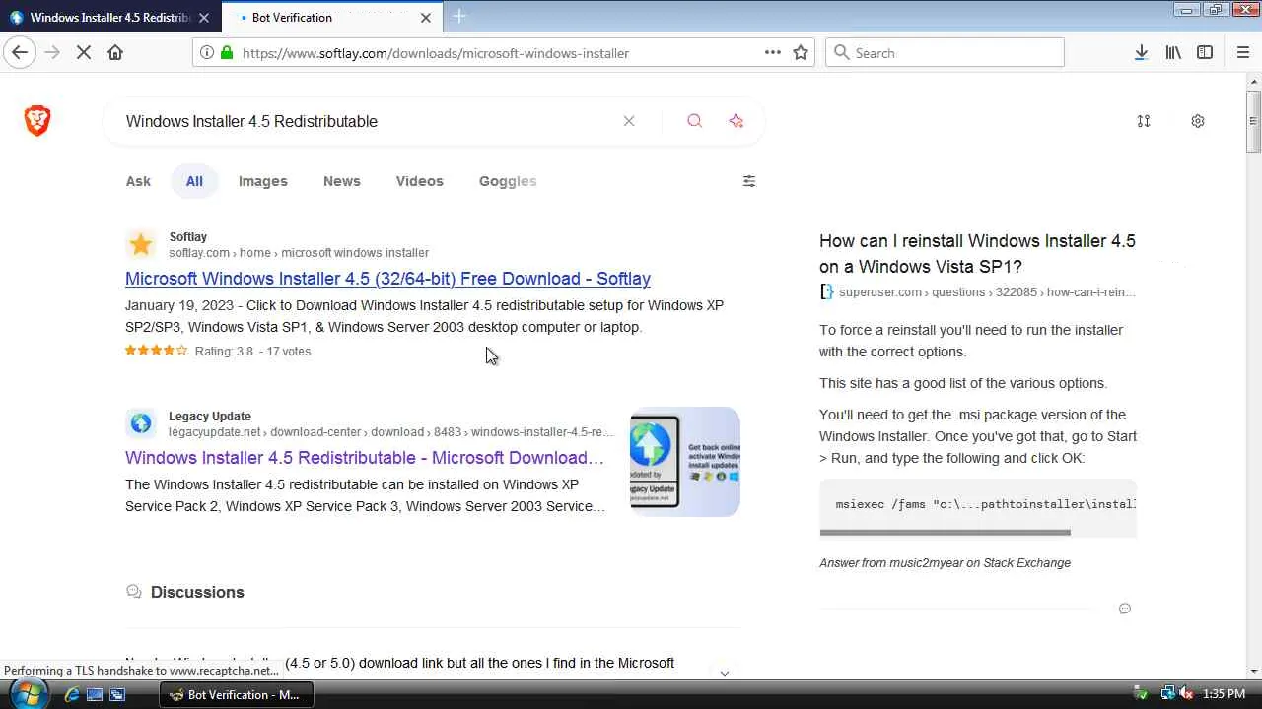Image resolution: width=1262 pixels, height=709 pixels.
Task: Close the Windows Installer 4.5 tab
Action: (x=204, y=18)
